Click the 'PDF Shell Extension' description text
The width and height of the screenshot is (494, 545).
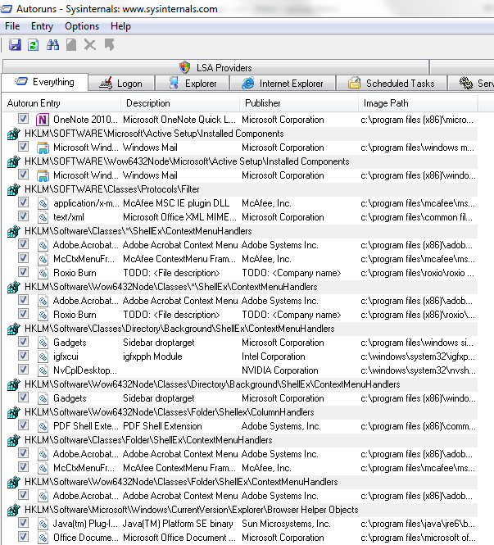162,426
